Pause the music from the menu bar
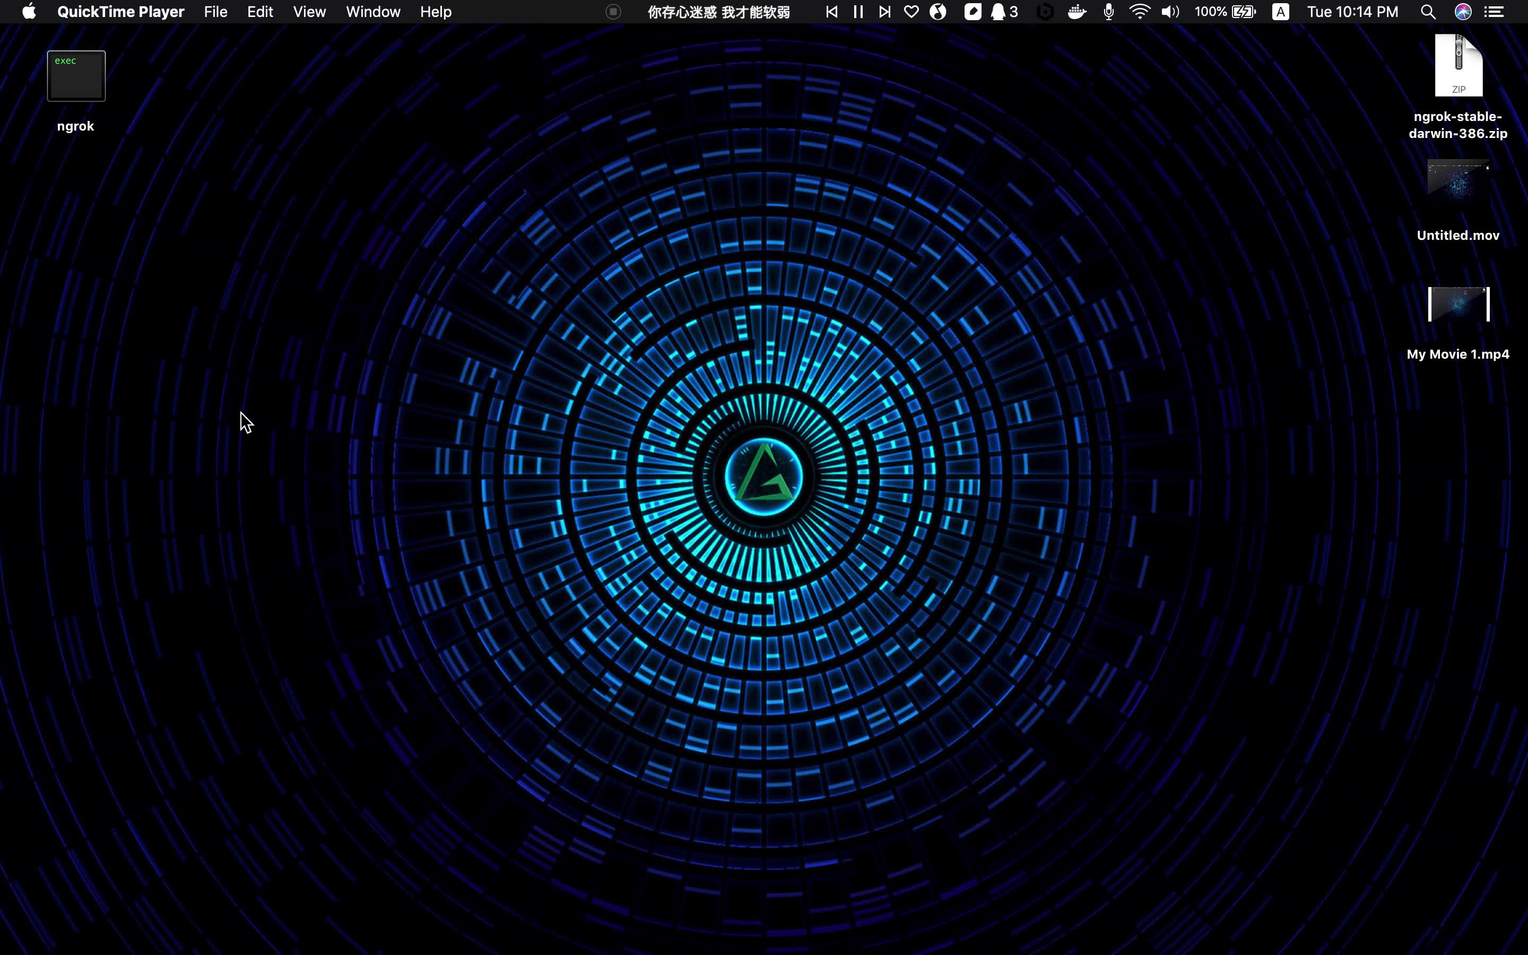1528x955 pixels. coord(858,11)
